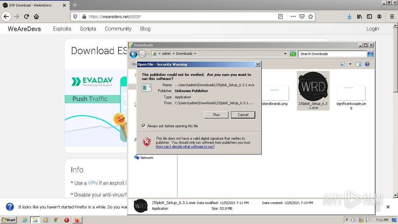Launch Internet Explorer from taskbar
Viewport: 398px width, 224px height.
point(25,220)
